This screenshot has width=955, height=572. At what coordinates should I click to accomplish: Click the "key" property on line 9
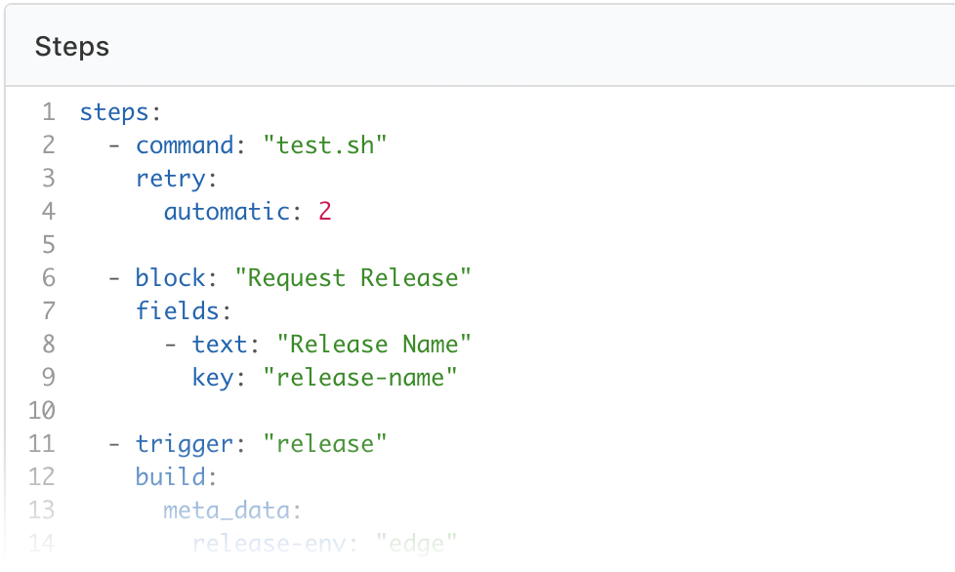[x=213, y=378]
